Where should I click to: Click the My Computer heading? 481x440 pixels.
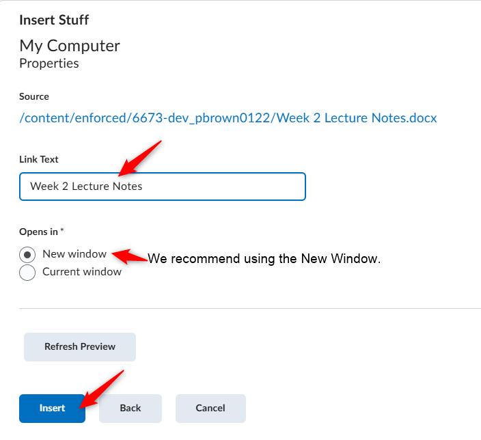pos(70,46)
